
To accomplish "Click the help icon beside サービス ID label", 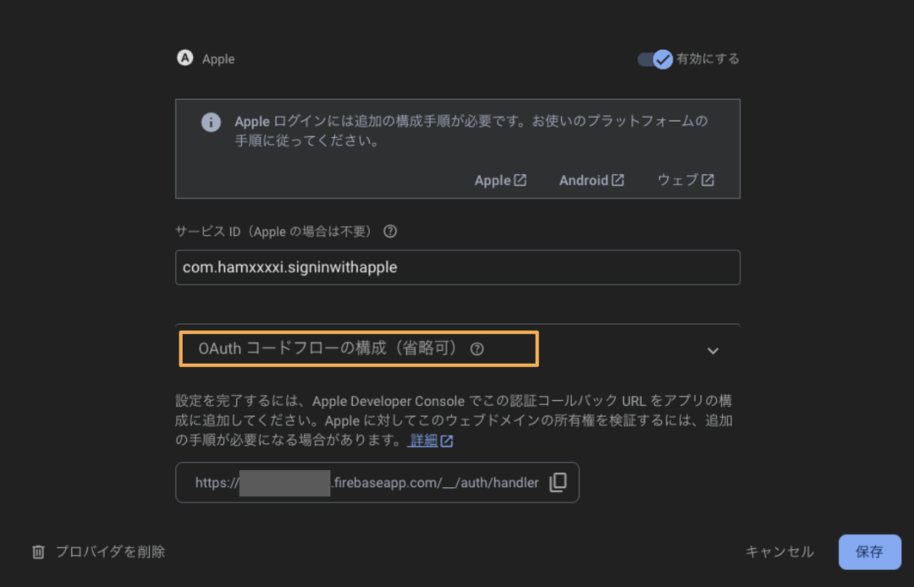I will point(390,231).
